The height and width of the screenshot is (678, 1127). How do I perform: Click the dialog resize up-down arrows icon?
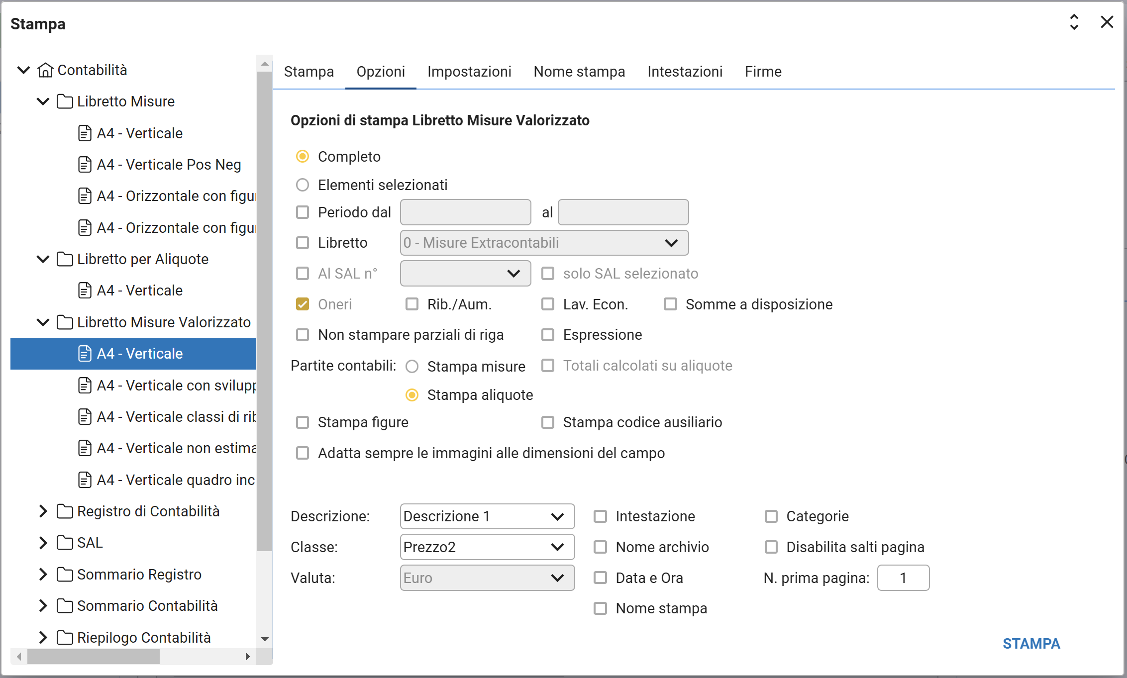[1074, 22]
